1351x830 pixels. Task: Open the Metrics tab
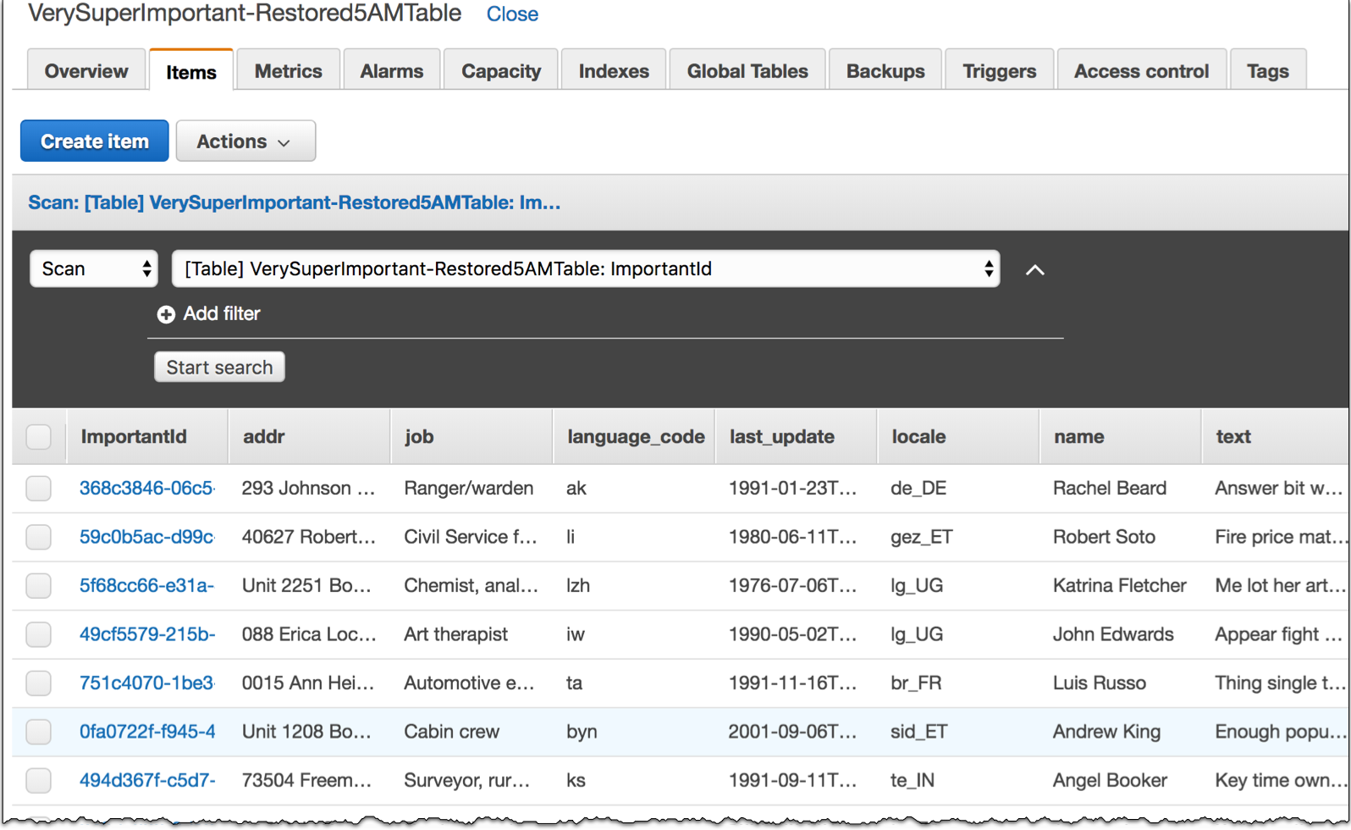[x=289, y=71]
